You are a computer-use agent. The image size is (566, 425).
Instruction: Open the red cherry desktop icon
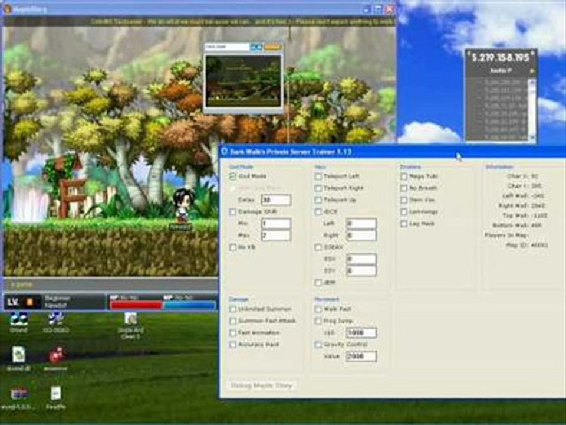coord(55,355)
